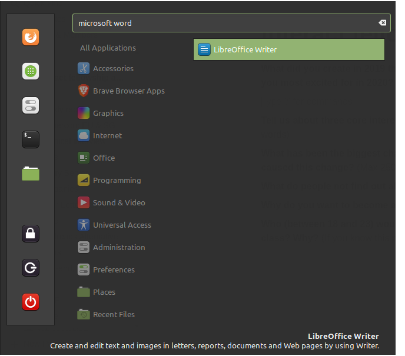Screen dimensions: 405x356
Task: Click the Accessories scissors icon
Action: (84, 68)
